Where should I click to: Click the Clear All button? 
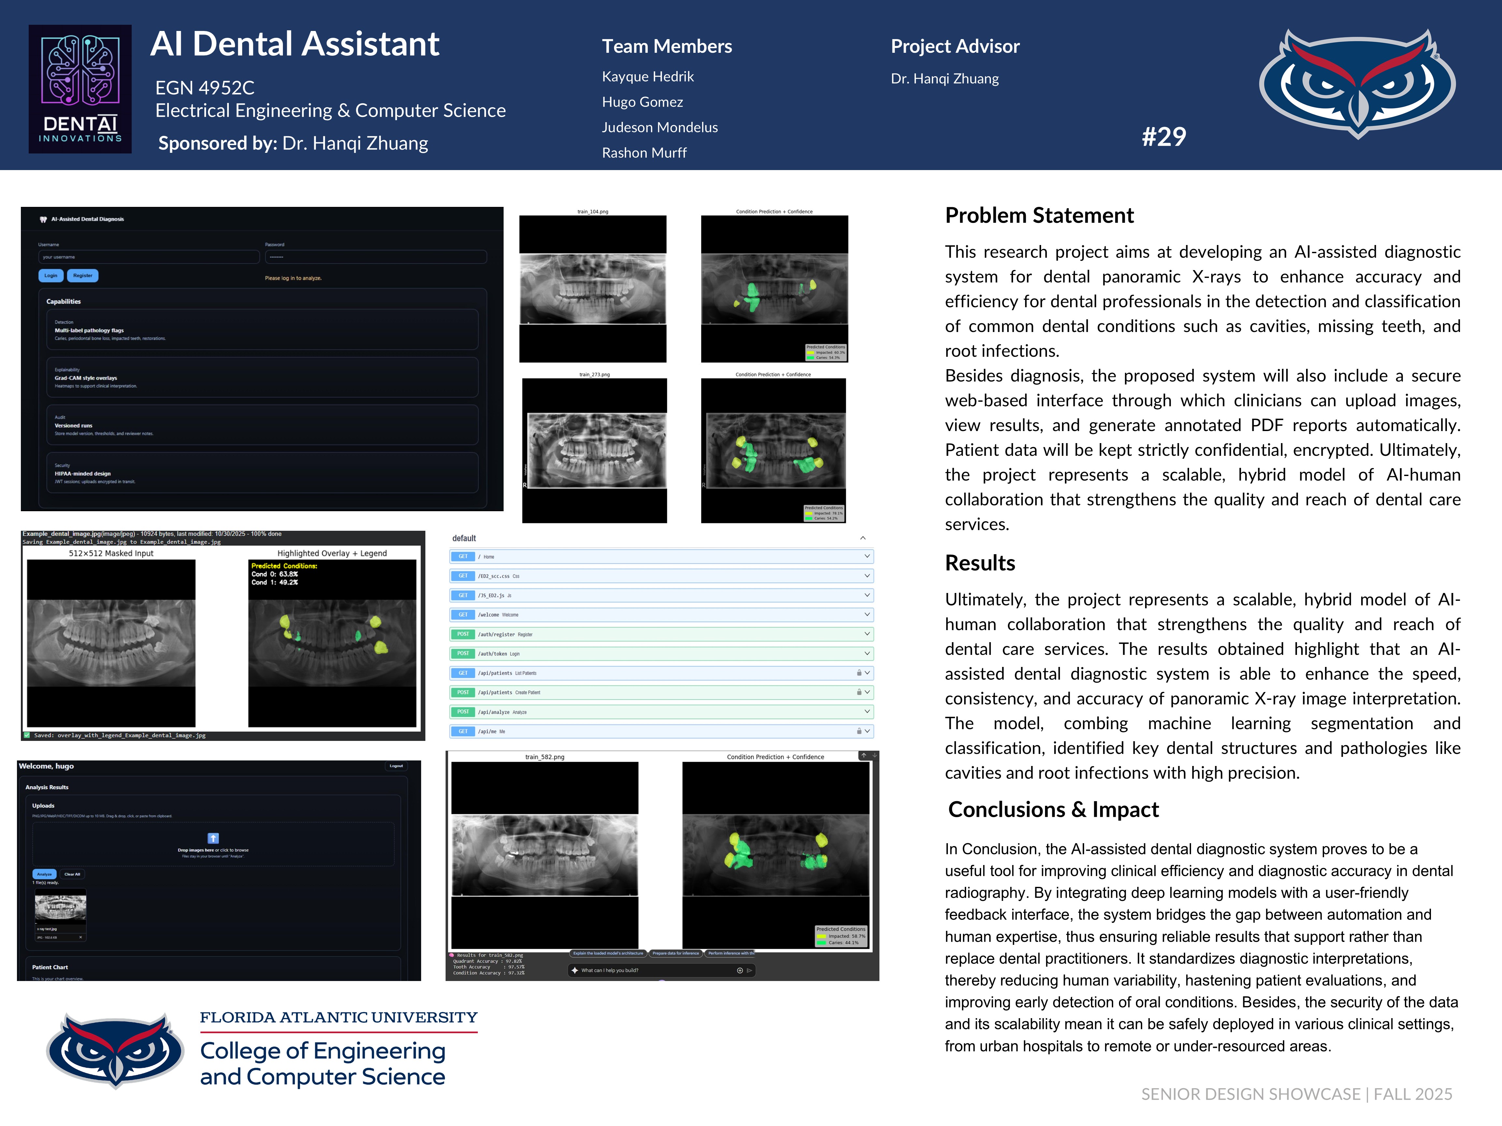click(x=72, y=874)
